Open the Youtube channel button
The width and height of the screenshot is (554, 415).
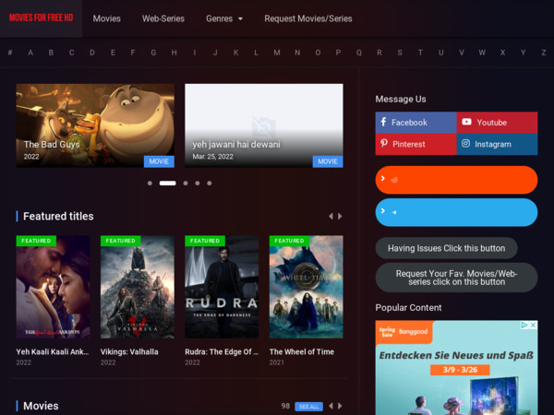497,123
